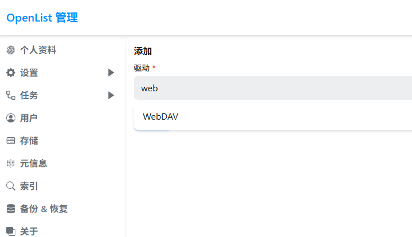Focus the 驱动 search field containing "web"
Viewport: 412px width, 237px height.
(x=273, y=88)
